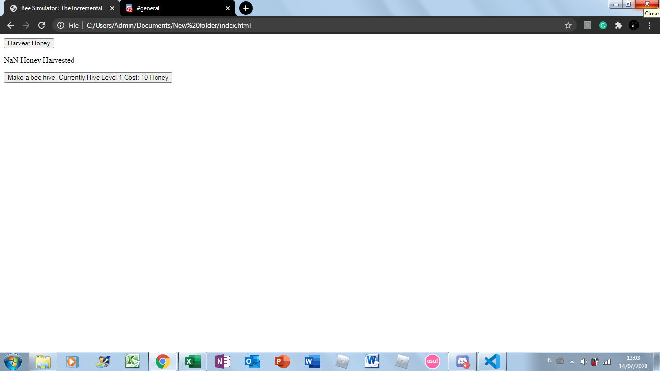This screenshot has width=660, height=371.
Task: Click the address bar showing index.html path
Action: point(314,25)
